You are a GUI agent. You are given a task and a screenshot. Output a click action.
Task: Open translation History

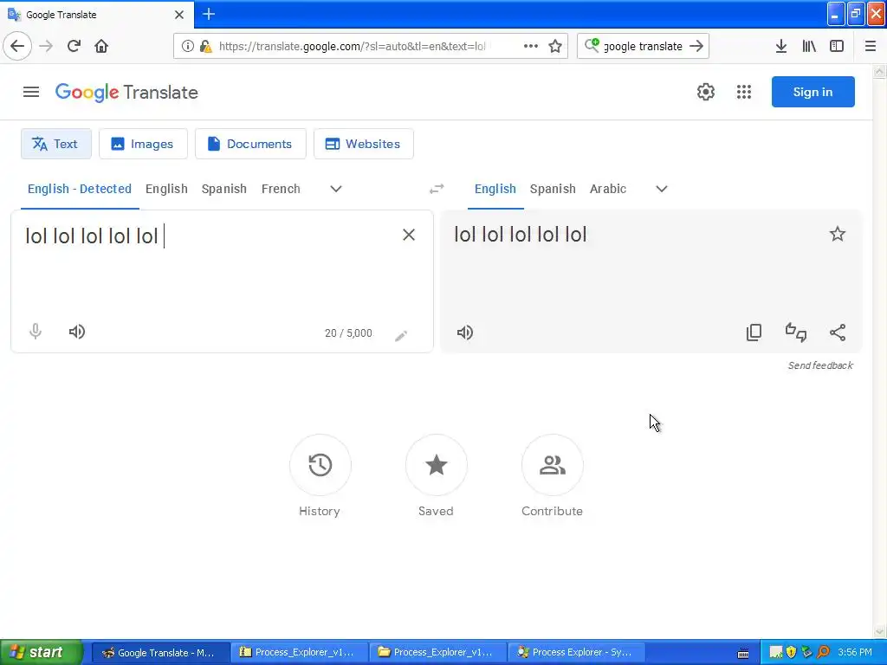point(320,465)
